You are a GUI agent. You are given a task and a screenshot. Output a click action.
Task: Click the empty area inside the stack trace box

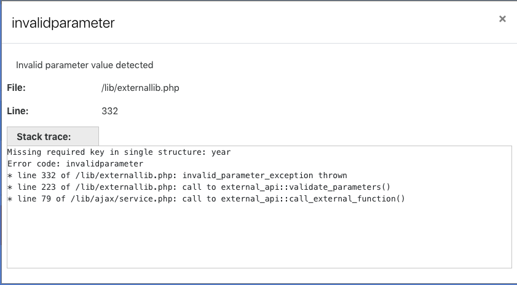point(259,236)
